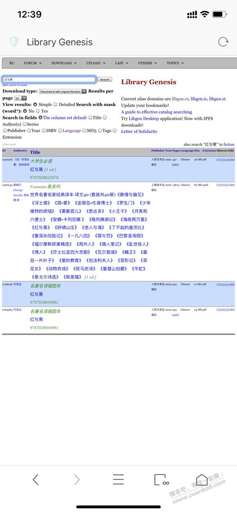Click the Search! button
The height and width of the screenshot is (513, 237).
tap(105, 80)
